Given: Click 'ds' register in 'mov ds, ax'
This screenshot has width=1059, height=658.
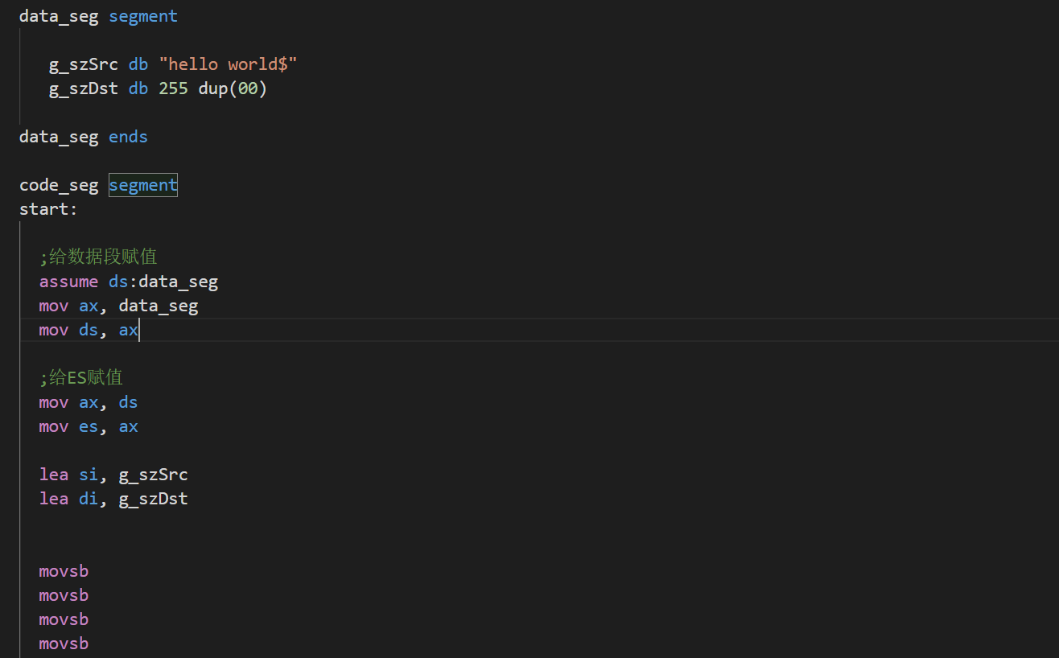Looking at the screenshot, I should pyautogui.click(x=89, y=330).
